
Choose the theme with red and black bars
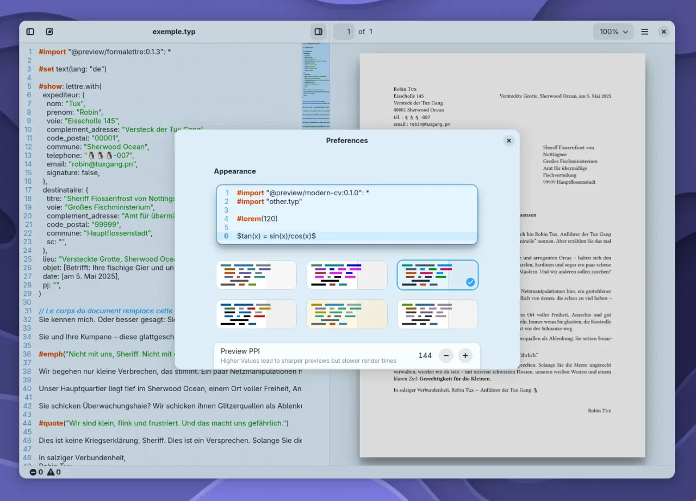click(256, 314)
